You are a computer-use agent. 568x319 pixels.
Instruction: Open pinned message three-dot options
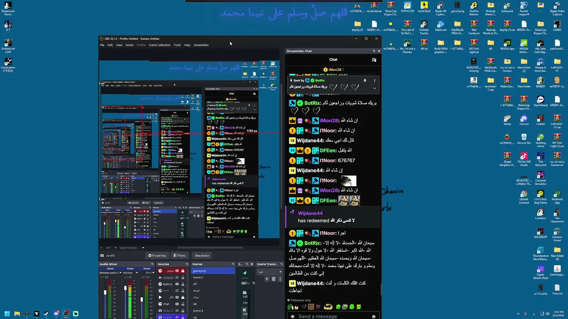374,81
